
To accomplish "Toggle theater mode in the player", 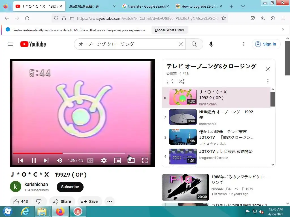I will click(131, 160).
